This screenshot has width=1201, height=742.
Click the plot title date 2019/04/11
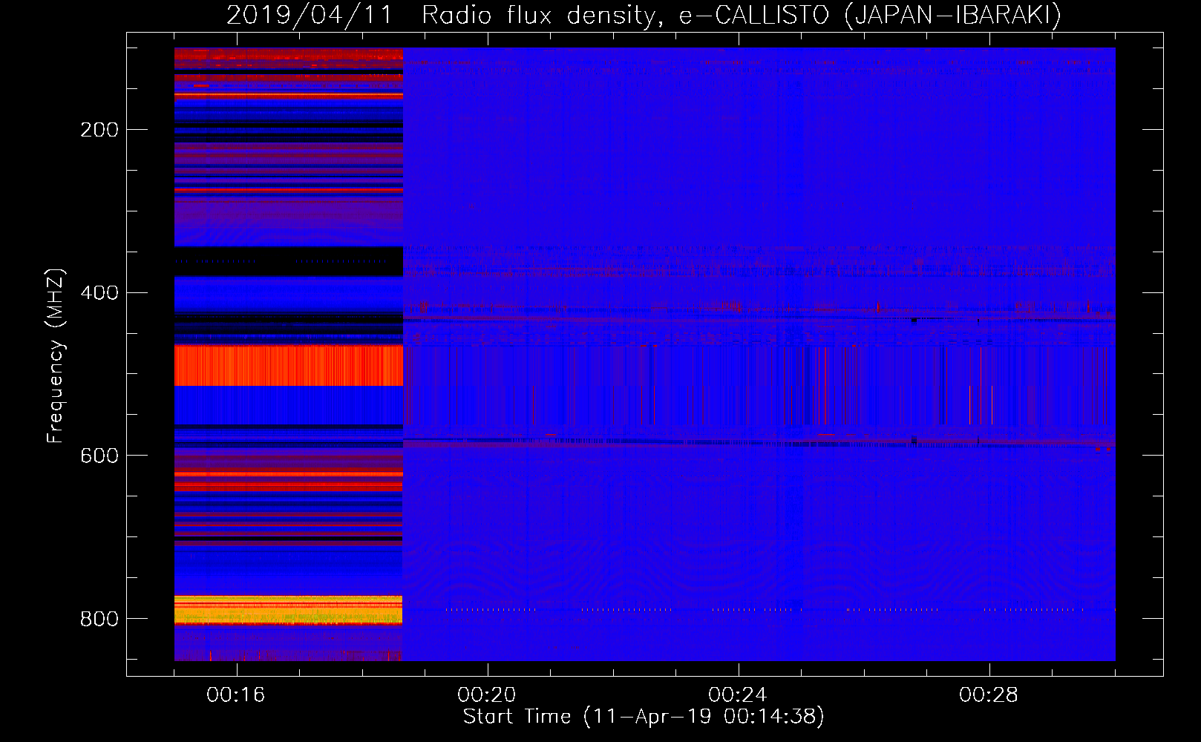310,16
